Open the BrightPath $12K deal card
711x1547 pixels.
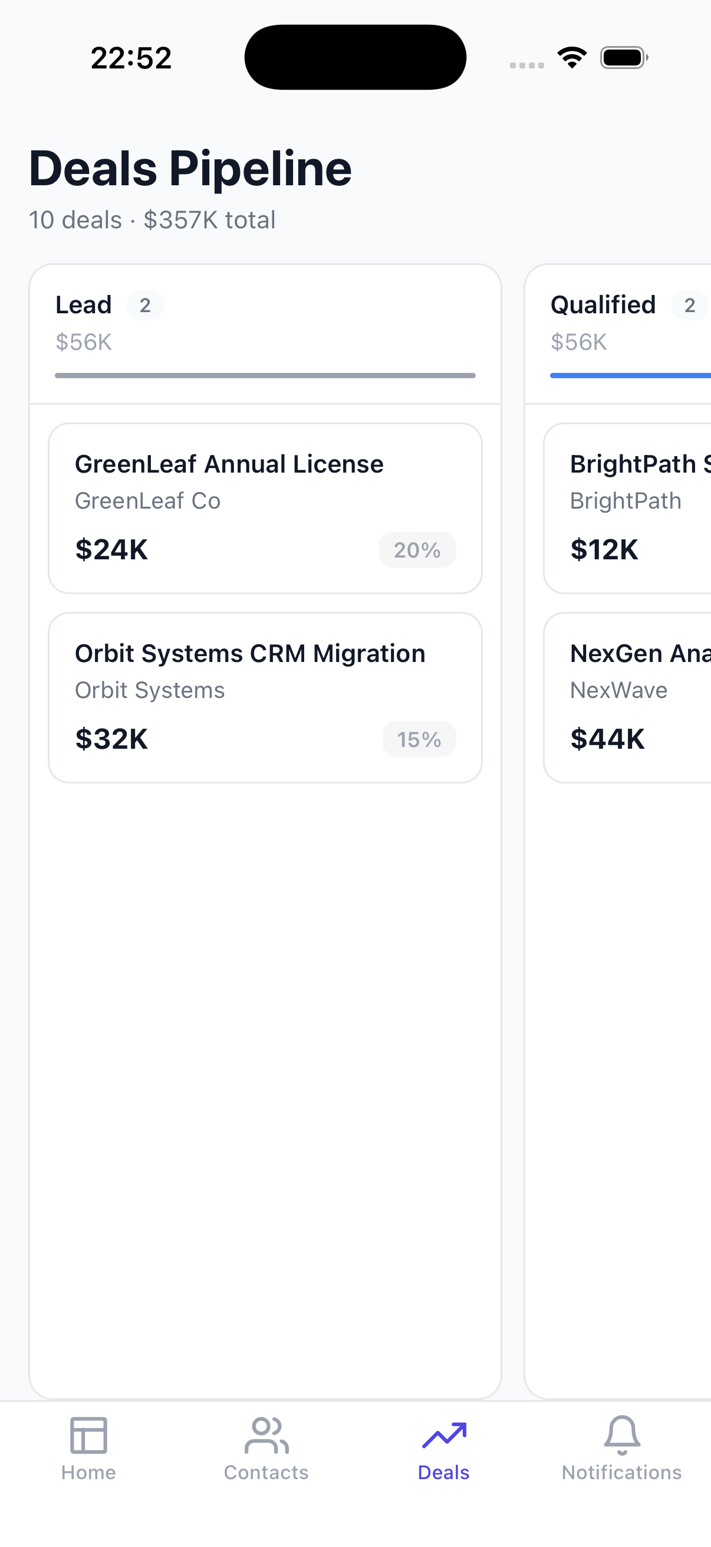click(628, 508)
